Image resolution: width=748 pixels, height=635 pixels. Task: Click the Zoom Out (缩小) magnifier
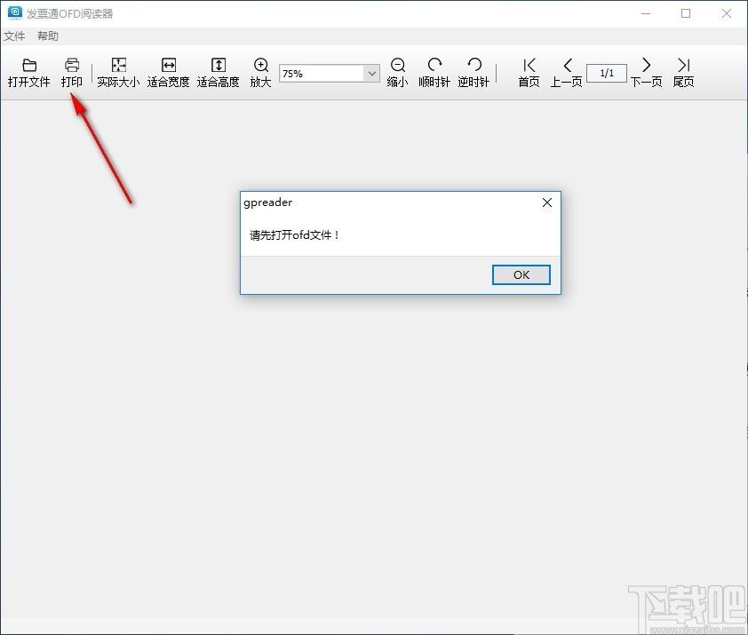coord(397,65)
